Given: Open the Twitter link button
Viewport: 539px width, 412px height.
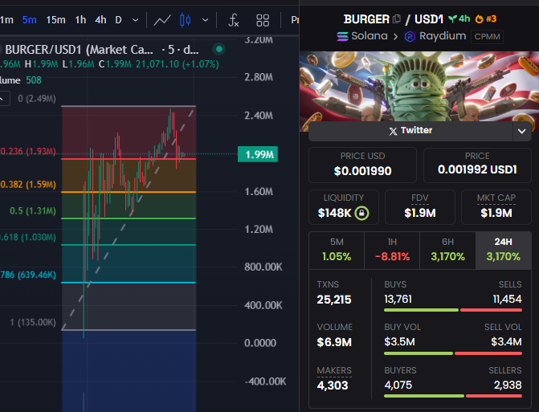Looking at the screenshot, I should click(410, 131).
